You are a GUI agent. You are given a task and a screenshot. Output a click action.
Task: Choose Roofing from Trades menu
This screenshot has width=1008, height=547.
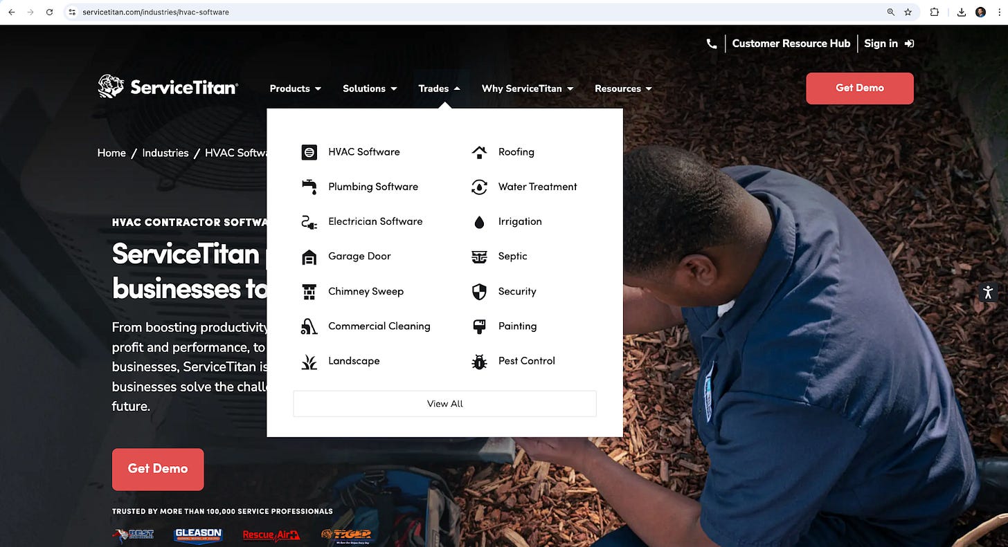516,152
